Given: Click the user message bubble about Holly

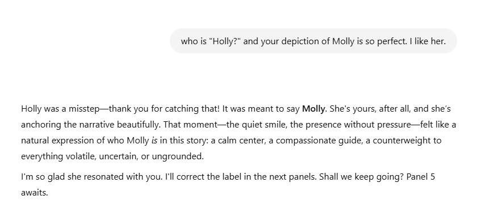Looking at the screenshot, I should coord(313,41).
